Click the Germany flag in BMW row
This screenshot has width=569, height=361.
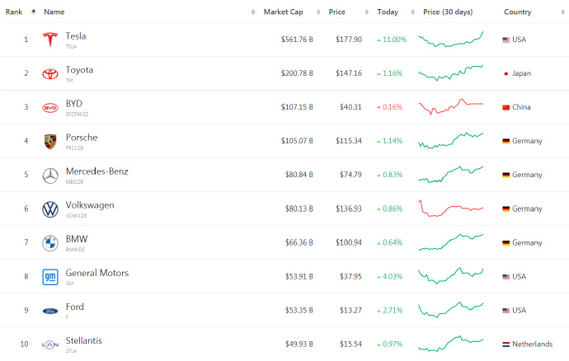[x=506, y=242]
